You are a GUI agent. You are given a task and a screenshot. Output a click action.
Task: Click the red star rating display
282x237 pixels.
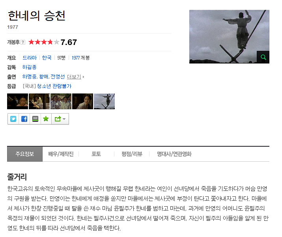tap(44, 42)
